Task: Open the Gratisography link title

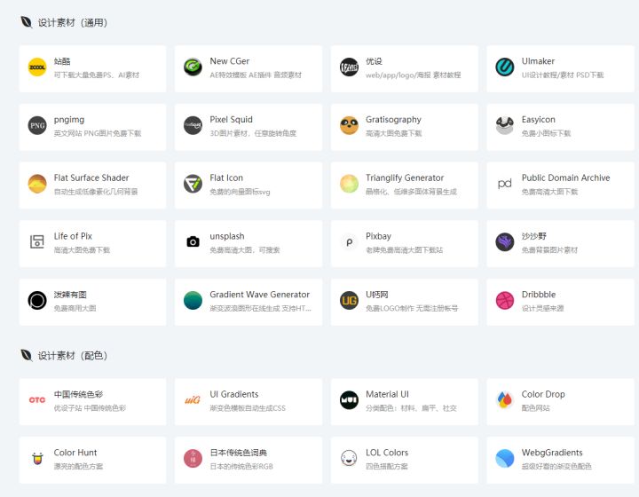Action: [x=393, y=120]
